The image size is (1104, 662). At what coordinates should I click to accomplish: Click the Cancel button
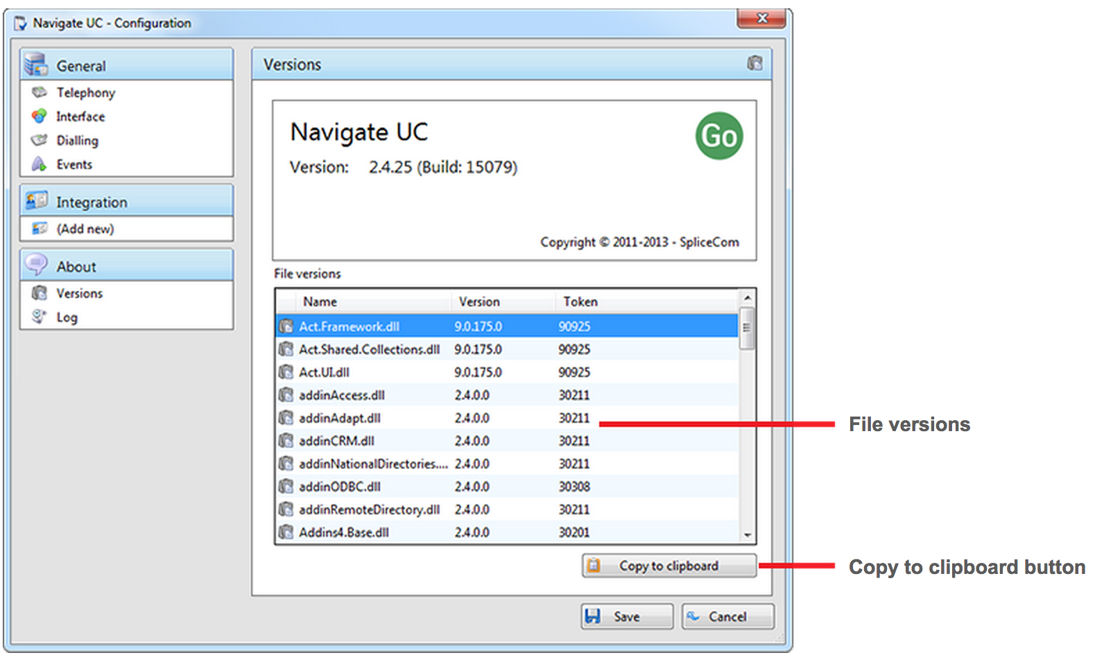727,616
